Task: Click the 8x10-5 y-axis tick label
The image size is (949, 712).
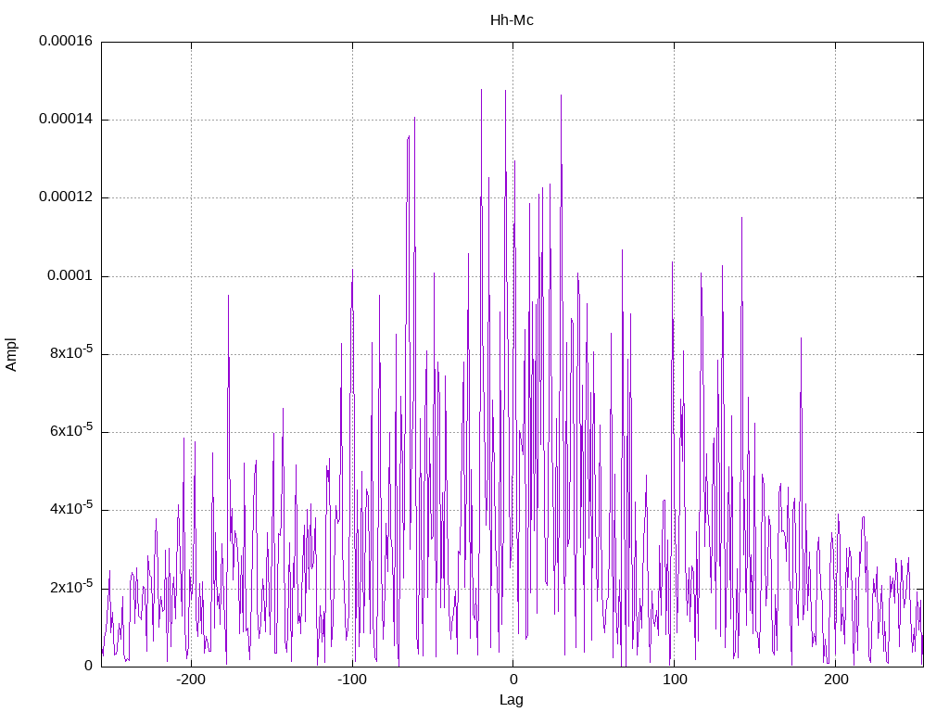Action: pos(71,352)
